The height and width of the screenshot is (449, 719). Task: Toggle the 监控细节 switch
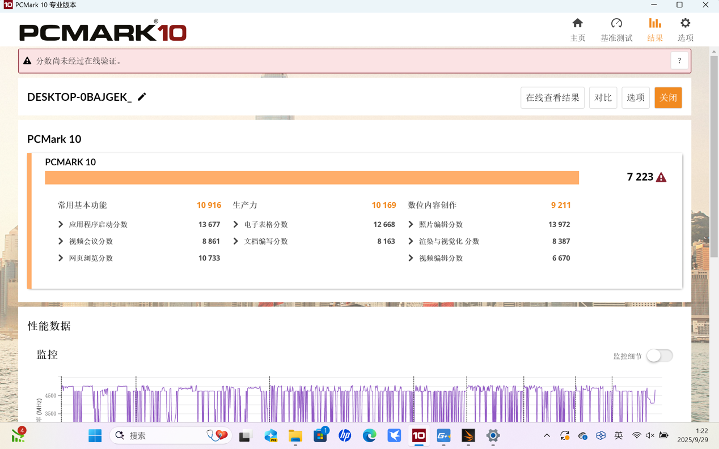(659, 356)
